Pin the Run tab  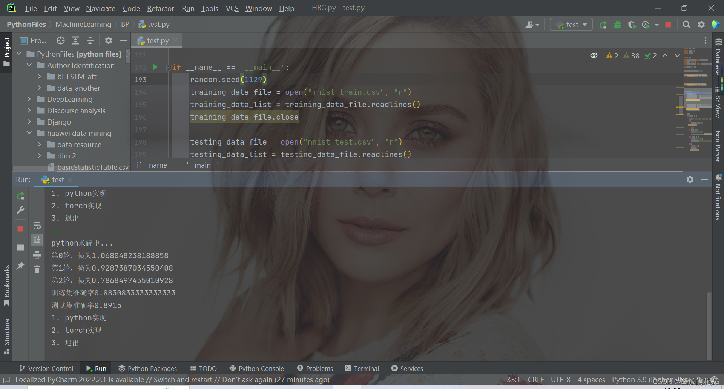point(21,266)
